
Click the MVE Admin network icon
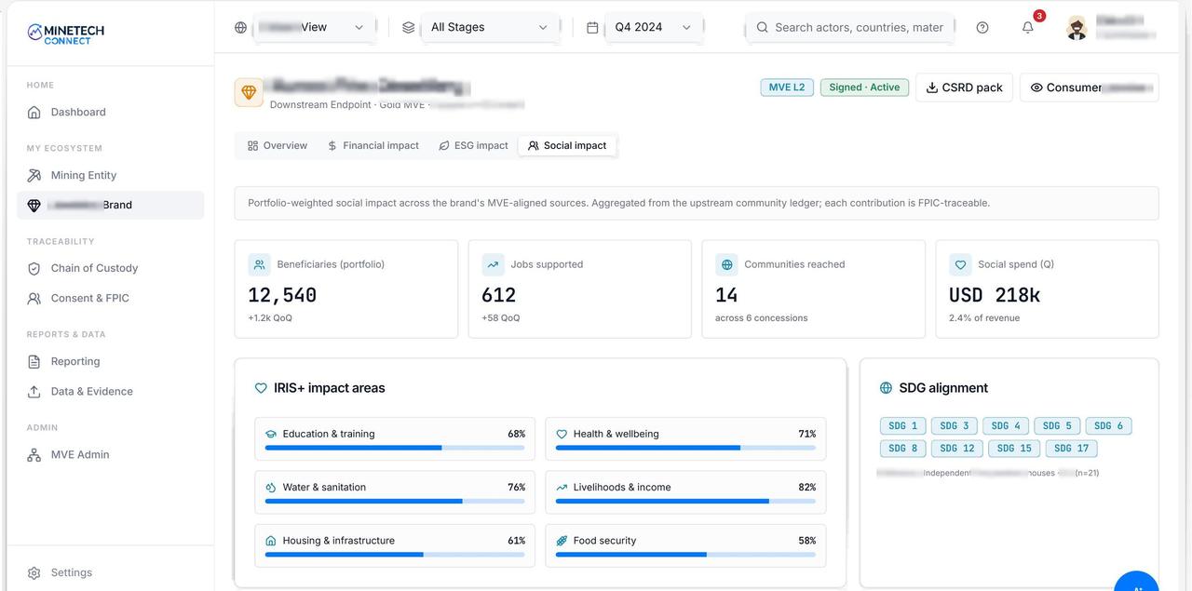click(34, 454)
